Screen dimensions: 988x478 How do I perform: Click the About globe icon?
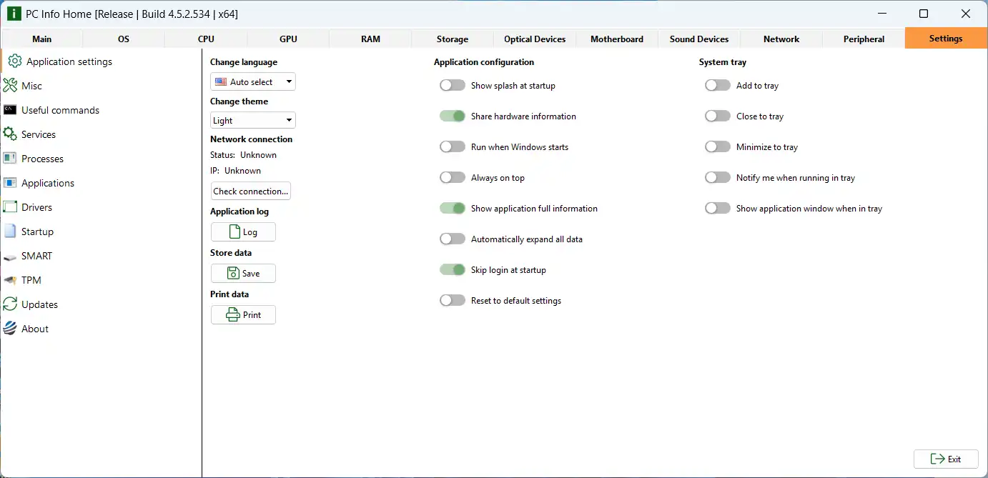10,329
